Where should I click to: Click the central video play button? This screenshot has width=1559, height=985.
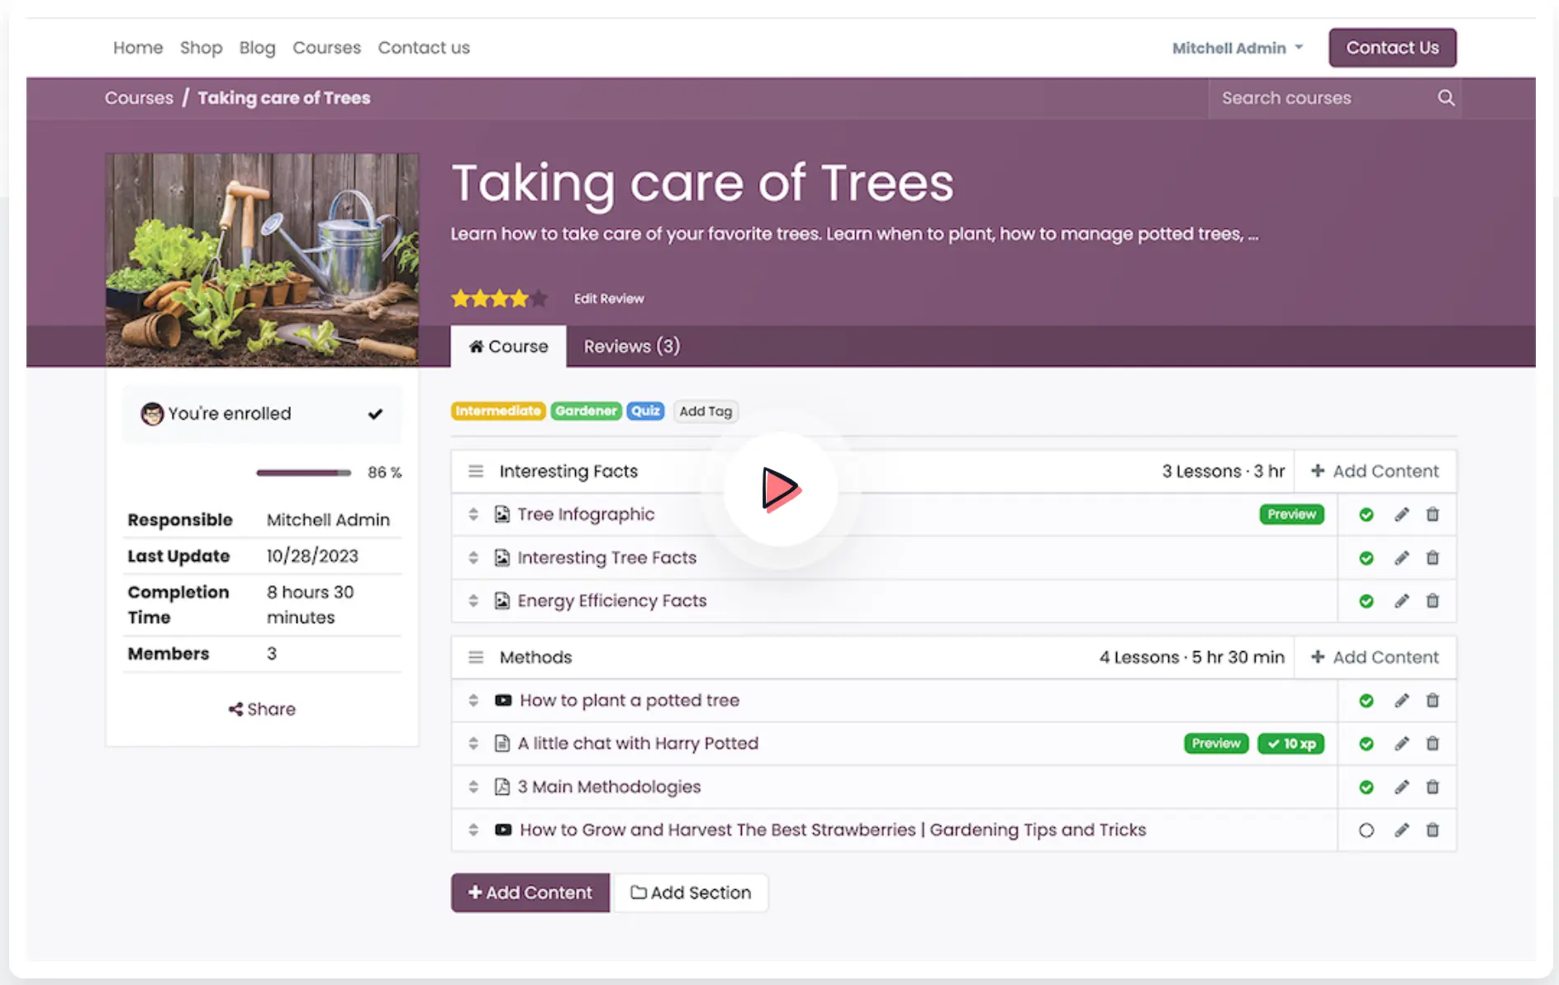[781, 489]
